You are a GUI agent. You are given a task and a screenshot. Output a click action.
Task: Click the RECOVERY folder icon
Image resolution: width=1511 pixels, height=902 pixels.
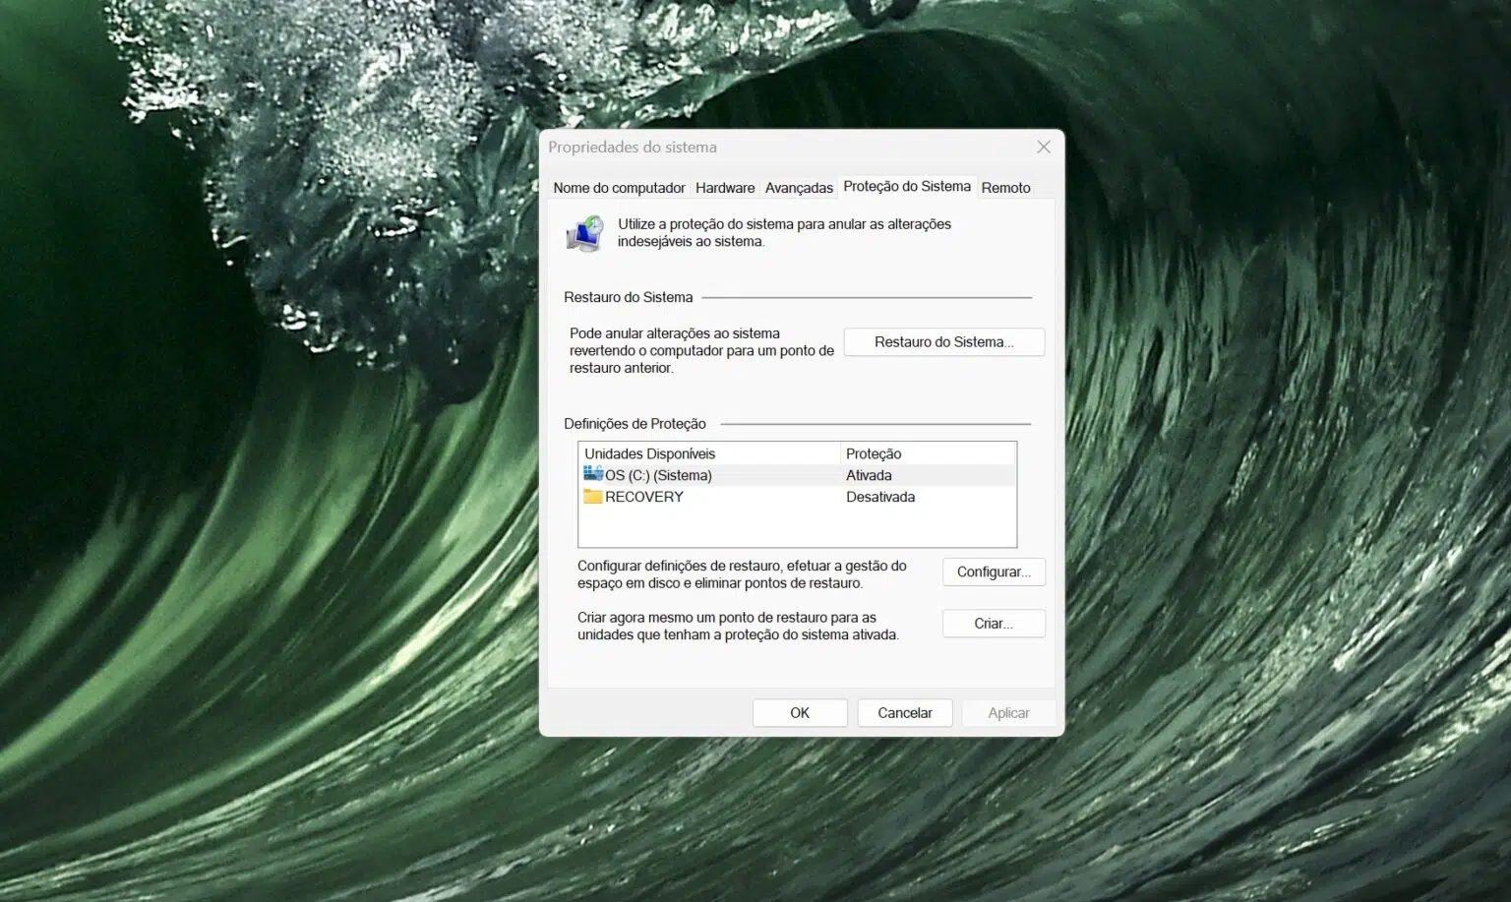pos(592,497)
